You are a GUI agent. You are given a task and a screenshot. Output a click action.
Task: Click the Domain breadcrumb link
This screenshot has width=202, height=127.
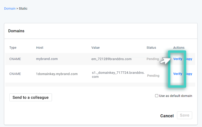[x=10, y=9]
